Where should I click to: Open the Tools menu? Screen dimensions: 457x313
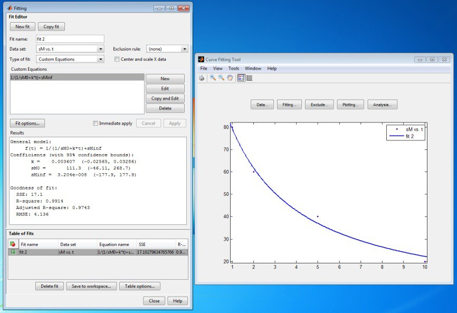click(234, 69)
